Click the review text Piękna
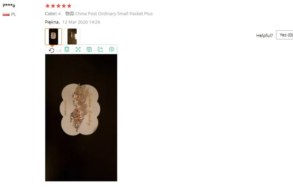 pos(52,22)
